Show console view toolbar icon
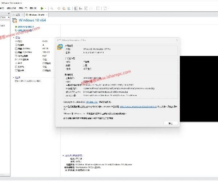The image size is (218, 182). click(x=98, y=8)
